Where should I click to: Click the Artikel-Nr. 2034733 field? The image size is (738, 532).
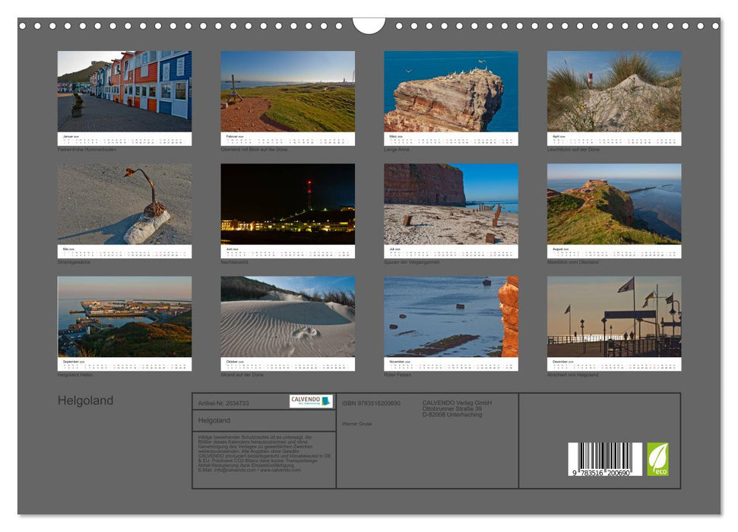tap(223, 403)
